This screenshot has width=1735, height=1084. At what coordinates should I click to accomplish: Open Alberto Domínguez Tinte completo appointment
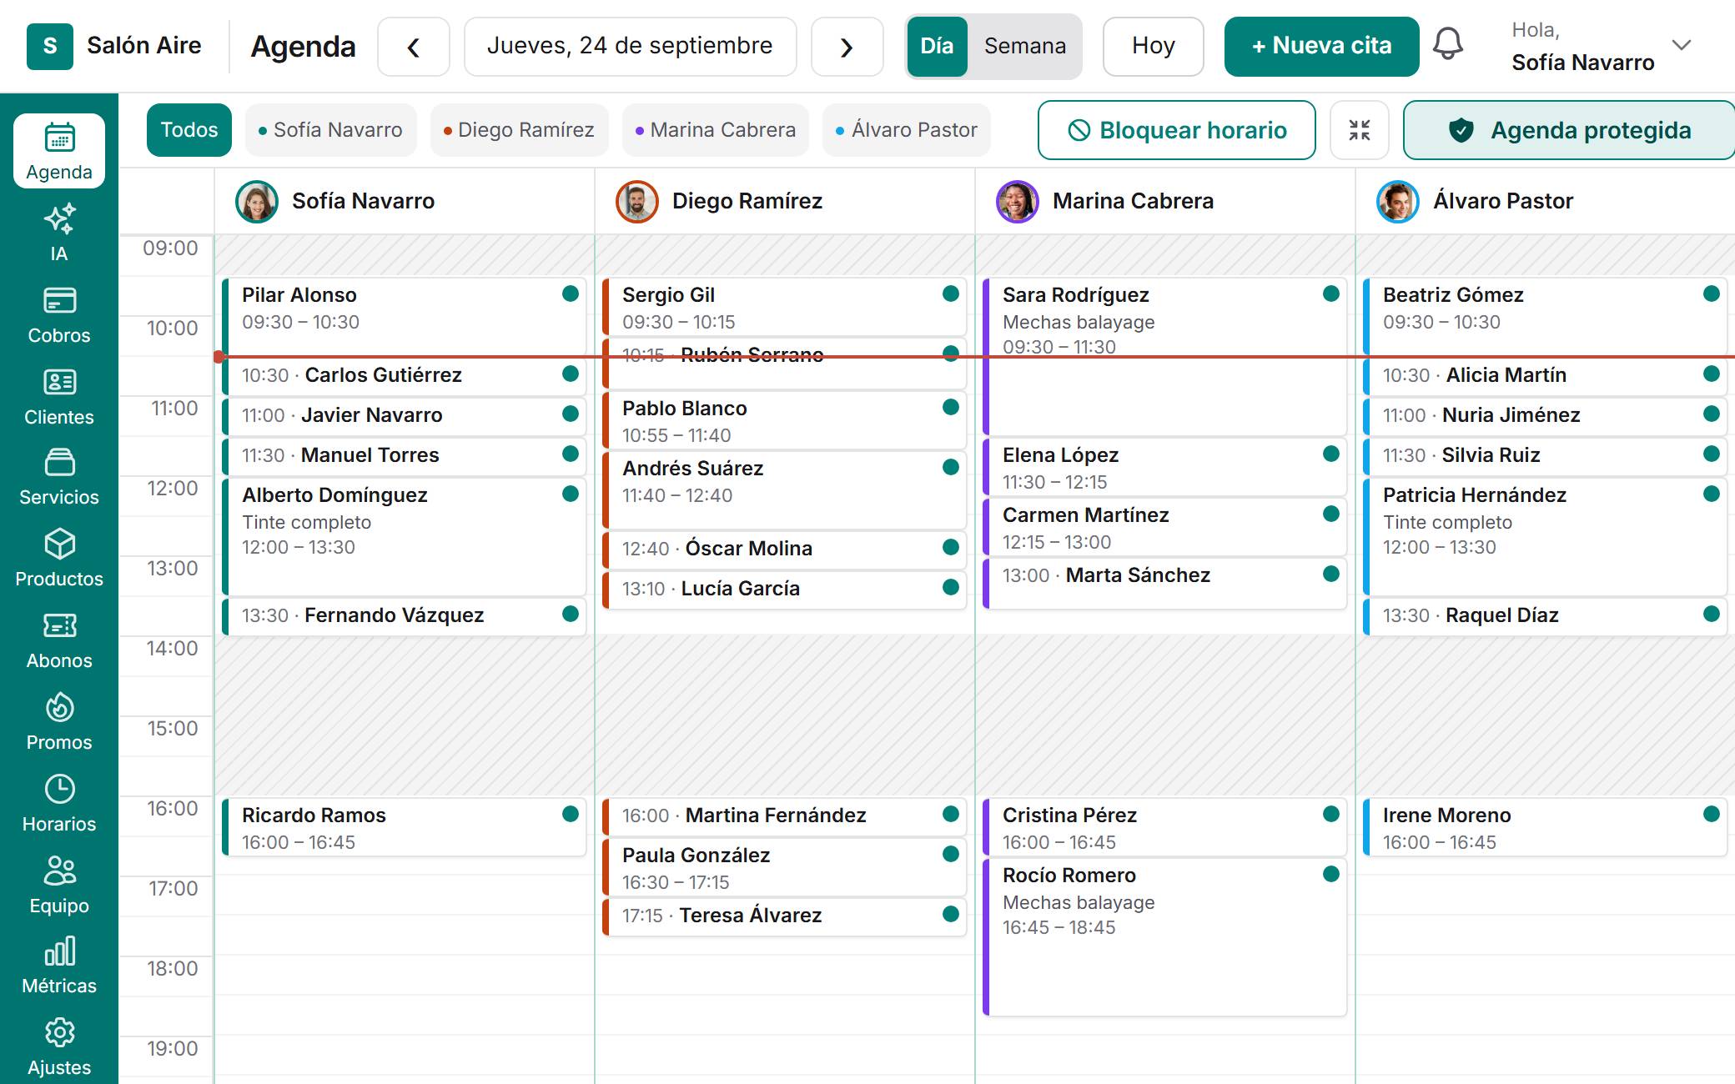pos(405,537)
